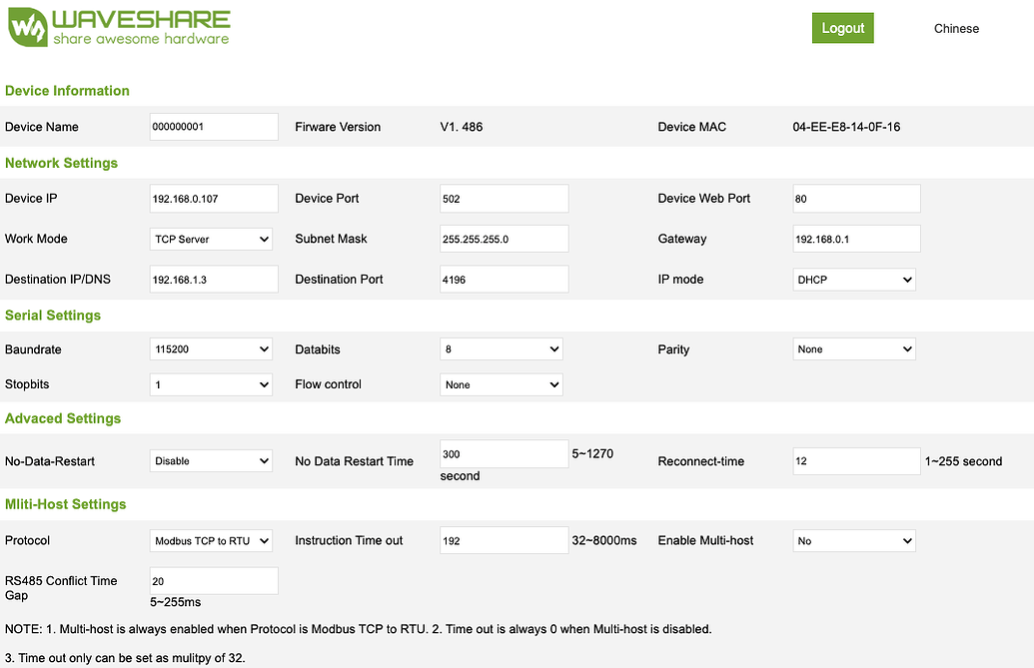Open the IP mode dropdown
The image size is (1034, 668).
(854, 279)
